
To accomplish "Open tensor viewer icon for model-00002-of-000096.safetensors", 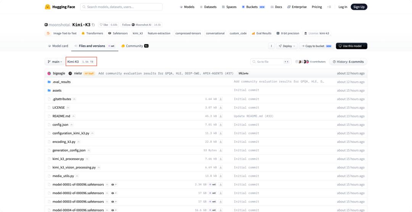I will pos(114,193).
